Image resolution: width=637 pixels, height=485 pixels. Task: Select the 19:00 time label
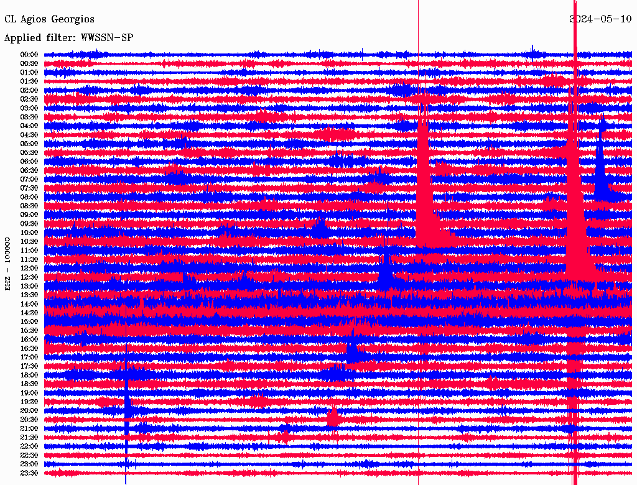pyautogui.click(x=29, y=393)
